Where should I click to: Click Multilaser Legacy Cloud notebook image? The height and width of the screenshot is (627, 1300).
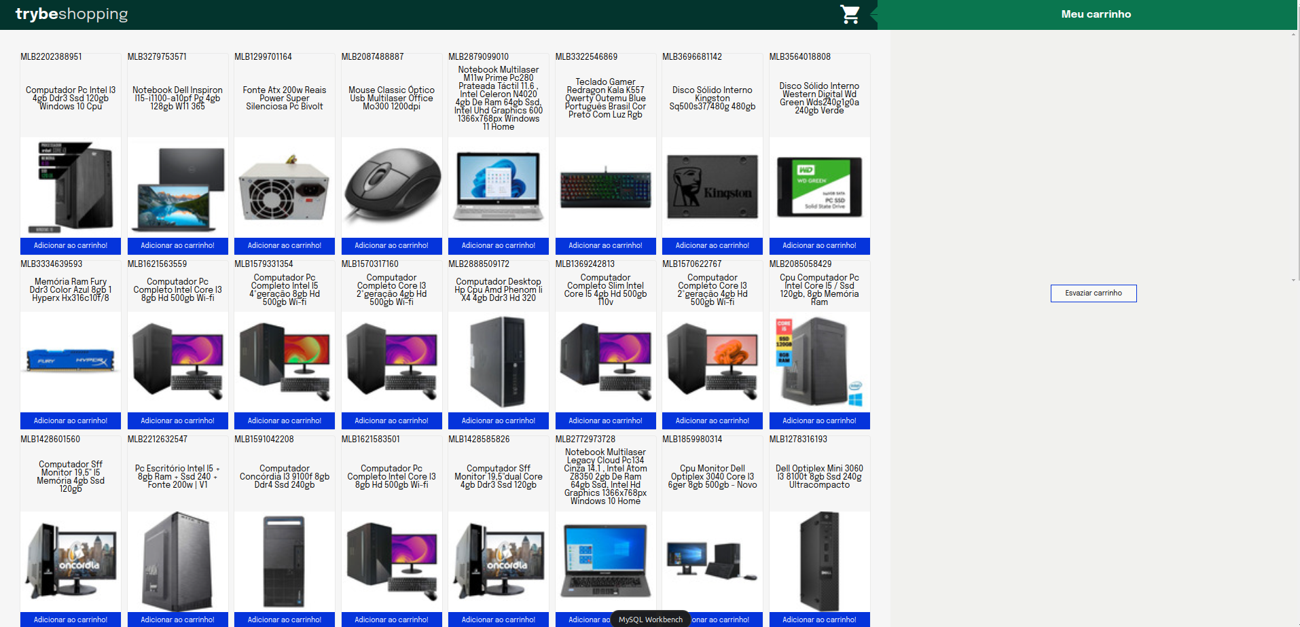(605, 562)
